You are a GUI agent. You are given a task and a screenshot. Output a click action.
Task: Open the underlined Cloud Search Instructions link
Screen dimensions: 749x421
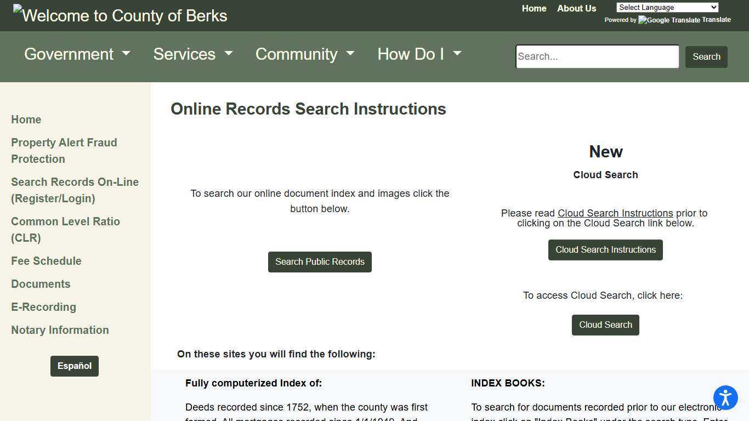pos(615,213)
